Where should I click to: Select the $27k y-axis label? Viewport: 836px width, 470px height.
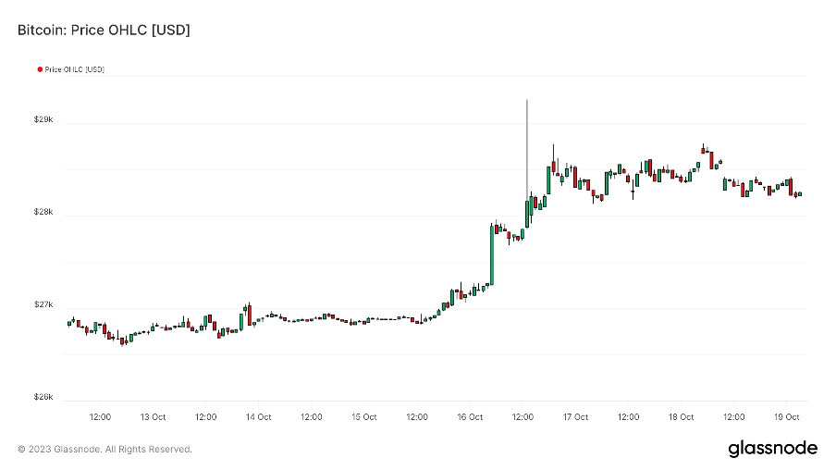coord(44,305)
